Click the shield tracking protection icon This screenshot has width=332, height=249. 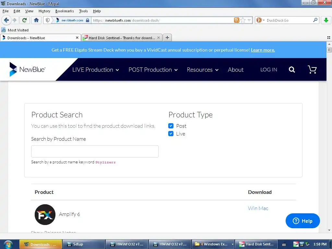pyautogui.click(x=48, y=20)
